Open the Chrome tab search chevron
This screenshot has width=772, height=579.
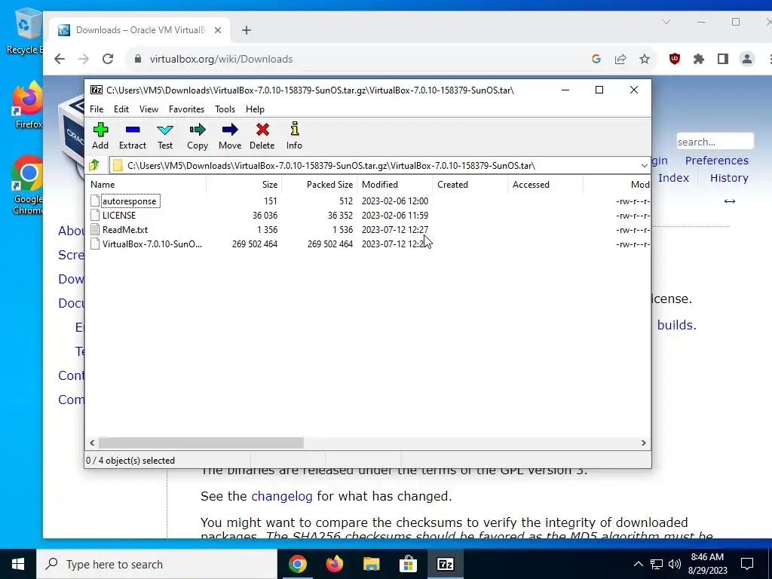[x=666, y=22]
